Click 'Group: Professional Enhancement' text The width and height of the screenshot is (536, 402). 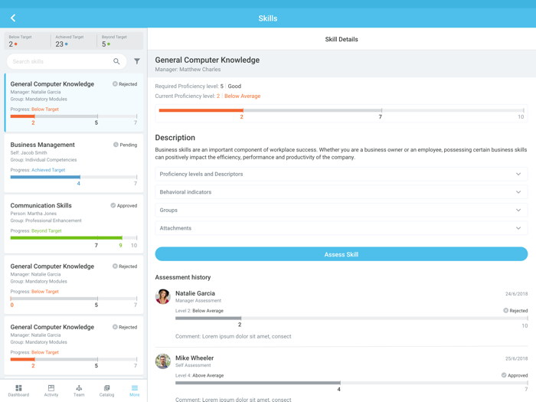pyautogui.click(x=46, y=221)
